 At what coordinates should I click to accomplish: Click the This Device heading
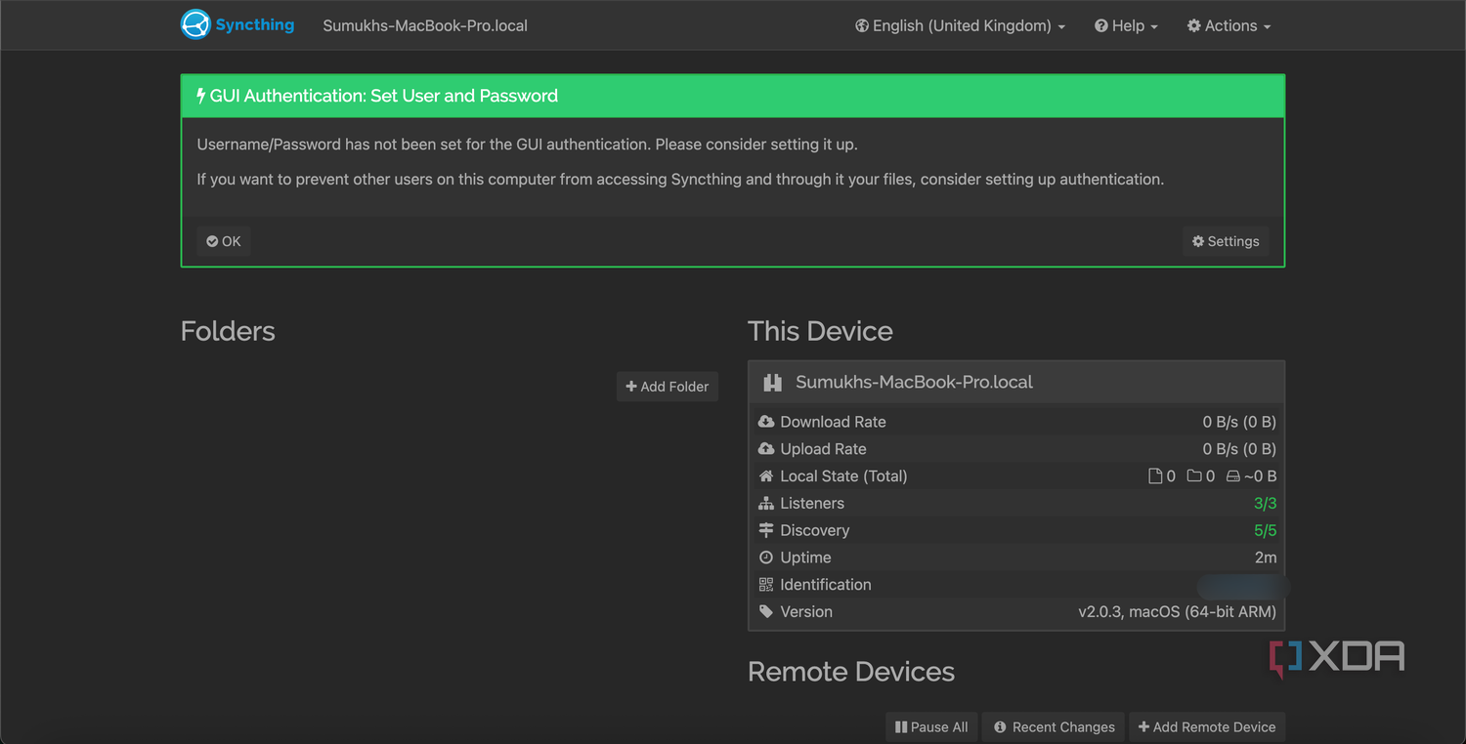coord(820,331)
